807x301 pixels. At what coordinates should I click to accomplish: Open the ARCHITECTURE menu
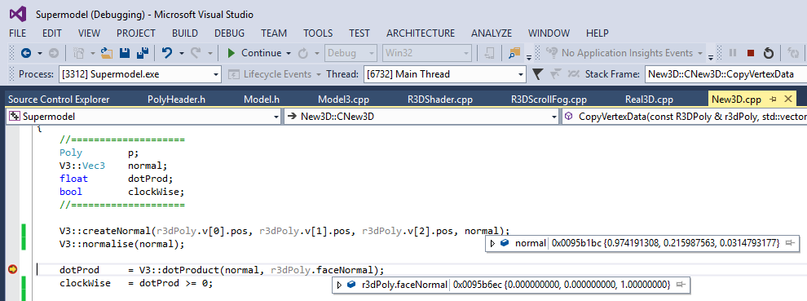coord(421,33)
